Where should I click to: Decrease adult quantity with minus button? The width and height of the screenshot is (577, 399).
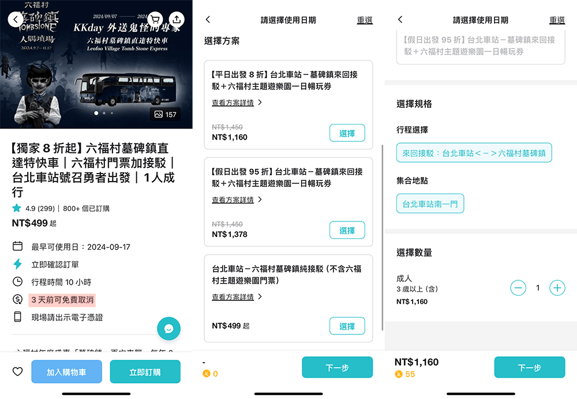coord(518,288)
